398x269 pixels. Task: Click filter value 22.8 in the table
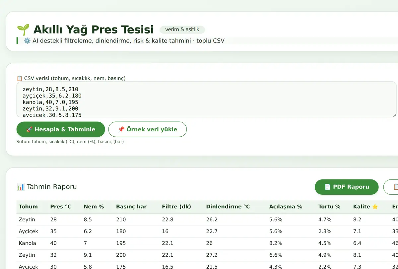click(x=167, y=219)
